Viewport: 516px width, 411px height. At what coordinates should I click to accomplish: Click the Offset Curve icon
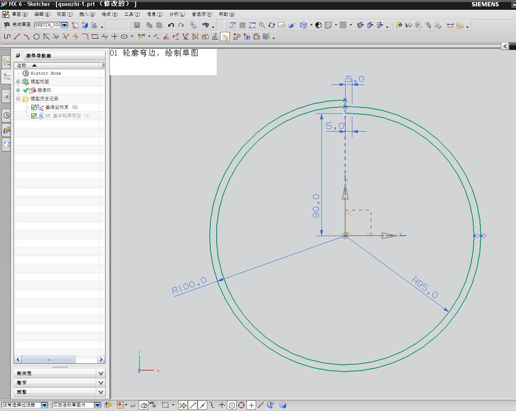tap(257, 37)
